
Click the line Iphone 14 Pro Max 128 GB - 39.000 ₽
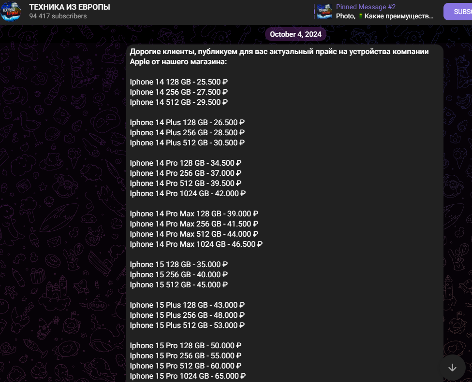194,214
